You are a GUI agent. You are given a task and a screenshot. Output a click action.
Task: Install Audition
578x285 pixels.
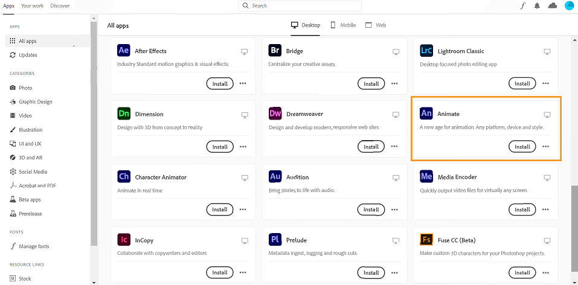click(x=371, y=210)
